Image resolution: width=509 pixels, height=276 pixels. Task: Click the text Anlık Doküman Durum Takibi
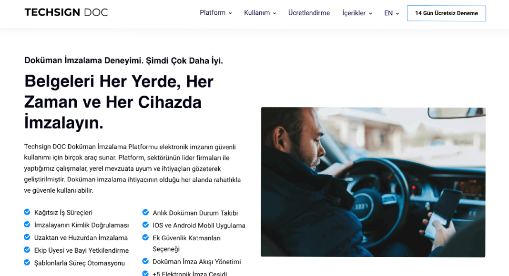(x=195, y=213)
